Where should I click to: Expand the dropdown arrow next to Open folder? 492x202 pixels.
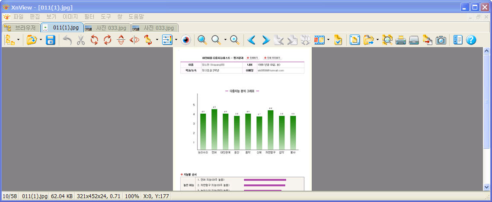click(40, 40)
